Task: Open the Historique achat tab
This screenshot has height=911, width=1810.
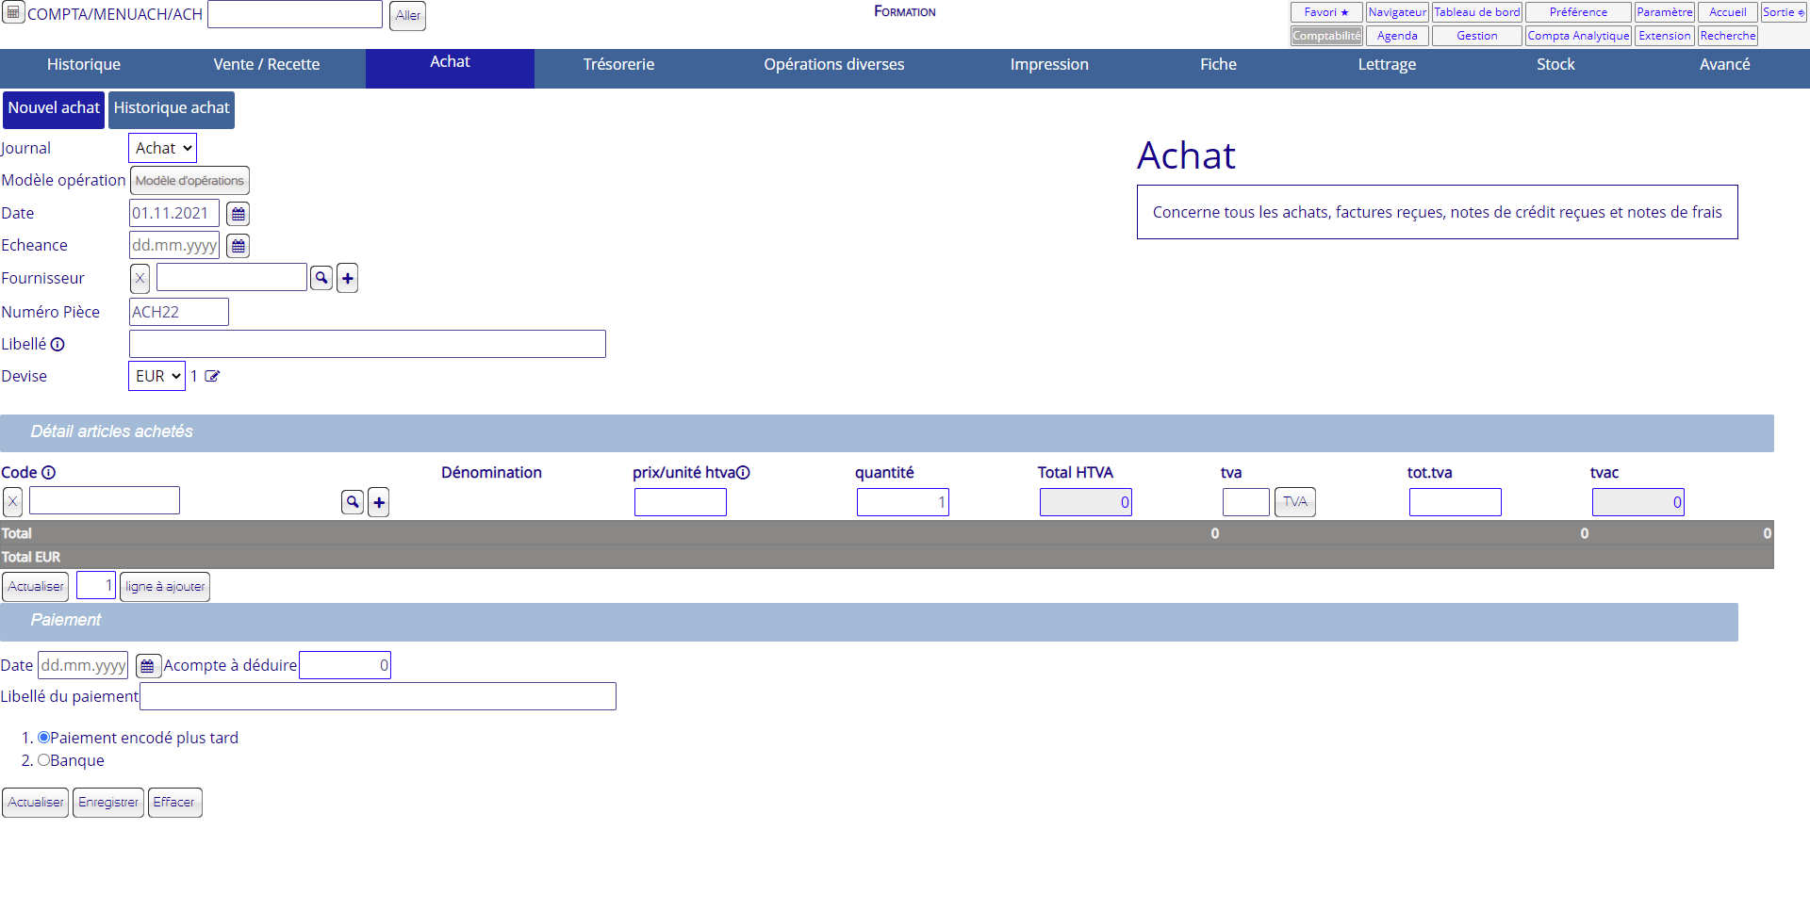Action: 172,108
